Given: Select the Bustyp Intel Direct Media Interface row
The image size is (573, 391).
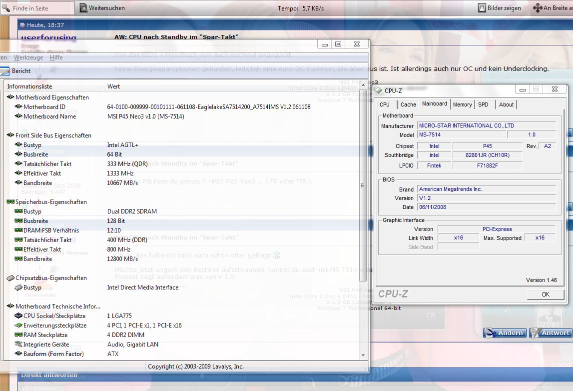Looking at the screenshot, I should point(183,287).
